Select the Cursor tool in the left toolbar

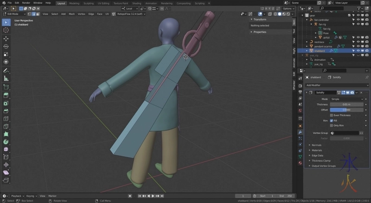6,30
